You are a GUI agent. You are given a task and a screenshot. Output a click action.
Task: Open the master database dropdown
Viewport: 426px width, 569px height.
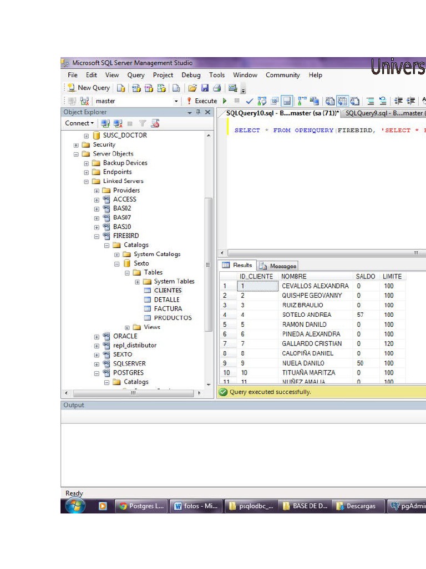tap(176, 101)
